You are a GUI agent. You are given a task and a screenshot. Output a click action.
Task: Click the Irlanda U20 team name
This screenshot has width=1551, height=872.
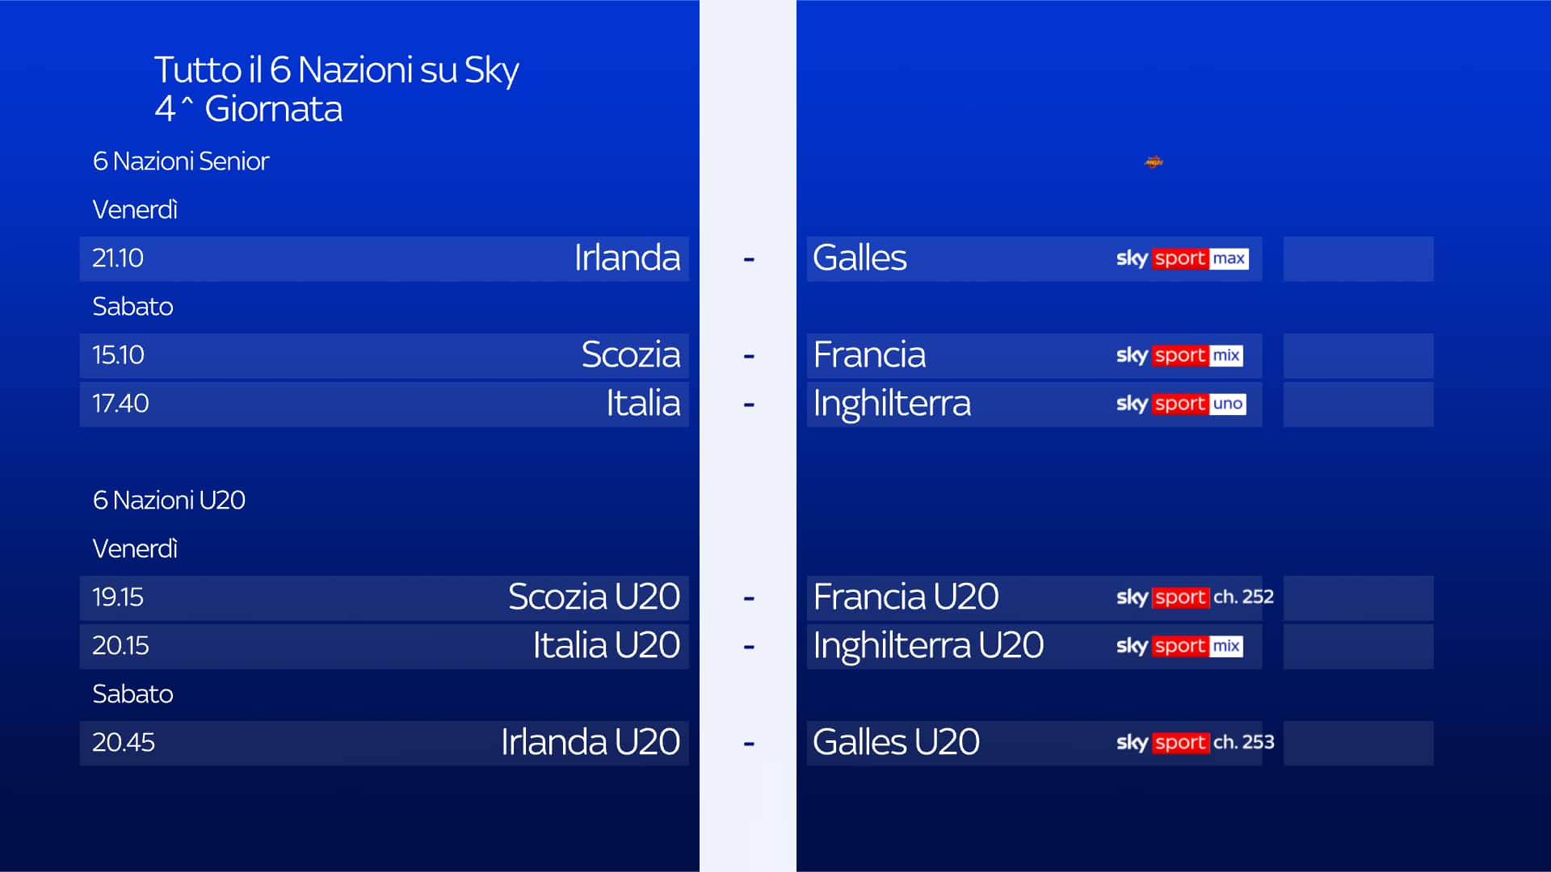point(590,743)
